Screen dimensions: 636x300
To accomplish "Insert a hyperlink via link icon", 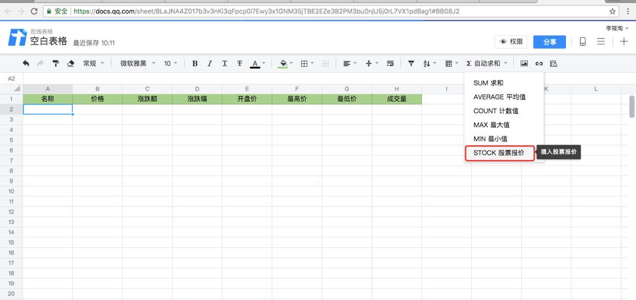I will click(539, 63).
